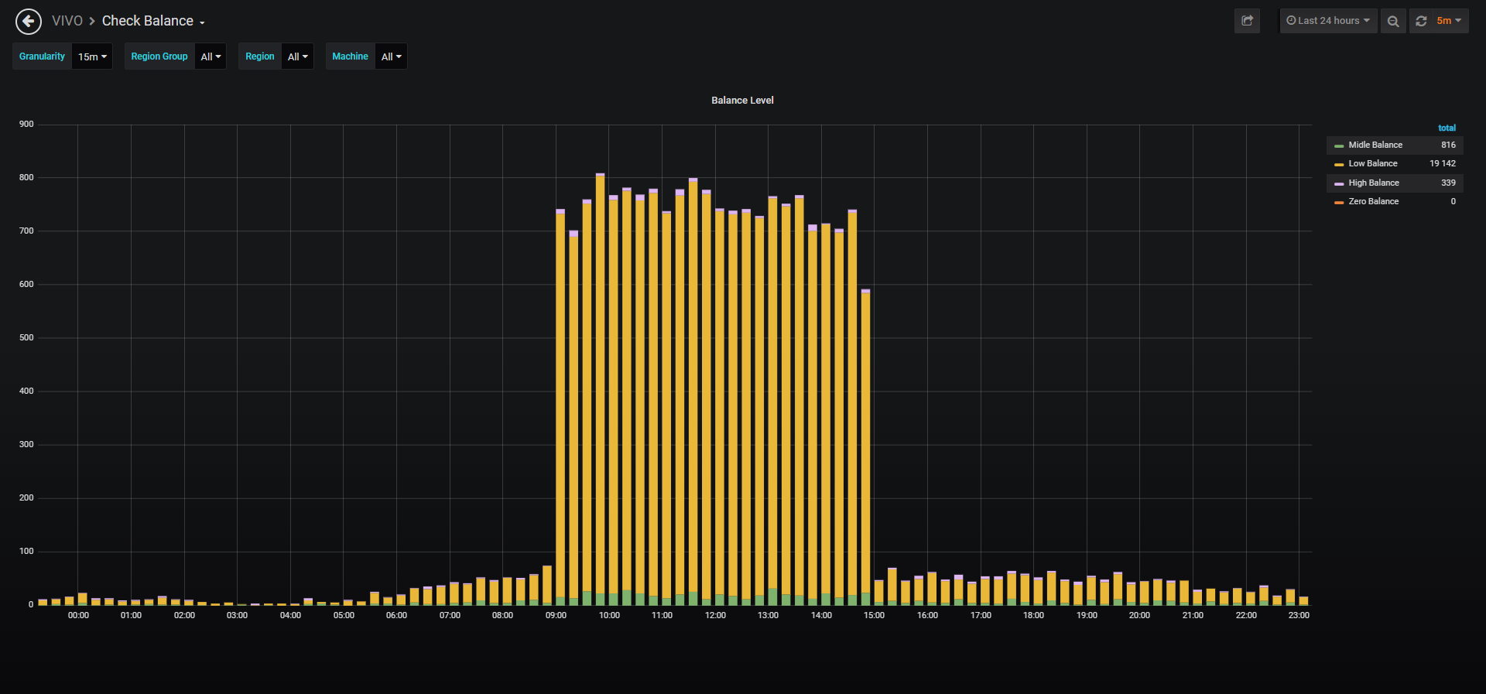
Task: Open the 5m refresh interval dropdown
Action: (x=1449, y=21)
